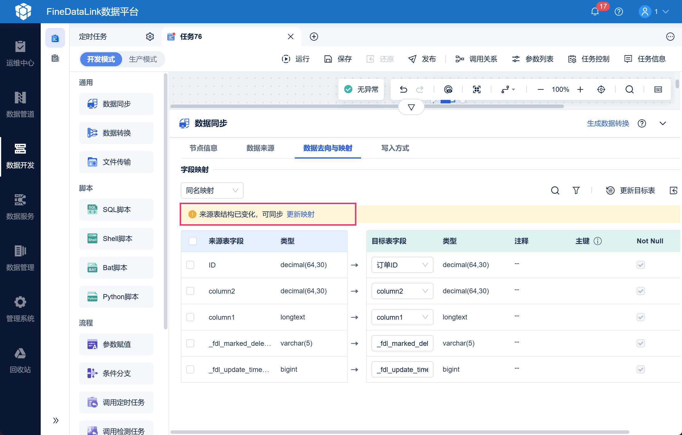Click the canvas horizontal scrollbar
The image size is (682, 435).
367,106
